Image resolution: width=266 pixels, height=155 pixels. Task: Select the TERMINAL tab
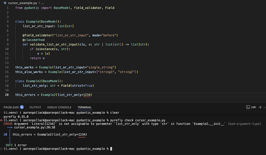(x=84, y=107)
